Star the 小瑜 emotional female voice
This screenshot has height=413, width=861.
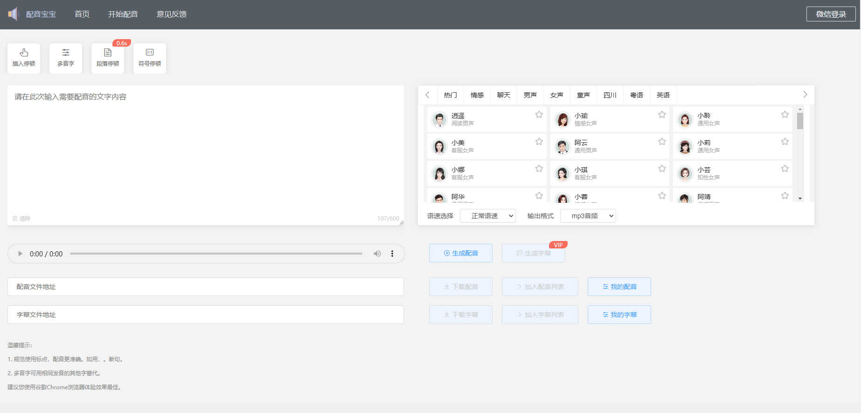coord(662,115)
